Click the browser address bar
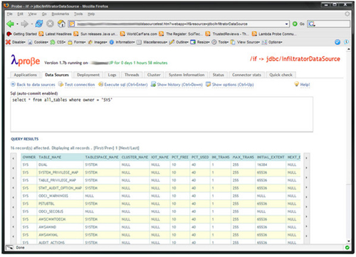The width and height of the screenshot is (356, 257). [179, 23]
